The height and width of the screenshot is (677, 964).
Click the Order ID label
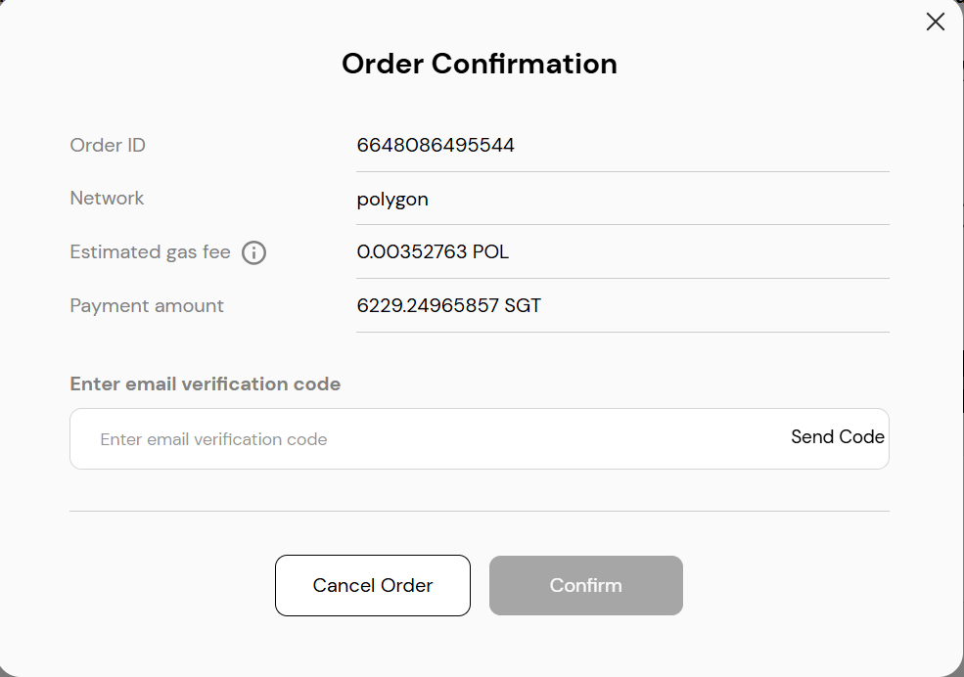click(108, 145)
